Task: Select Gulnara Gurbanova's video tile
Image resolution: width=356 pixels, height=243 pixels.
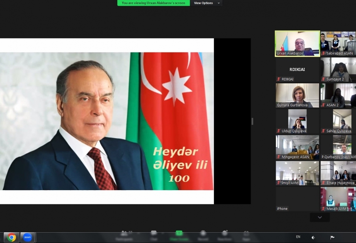Action: (x=297, y=95)
